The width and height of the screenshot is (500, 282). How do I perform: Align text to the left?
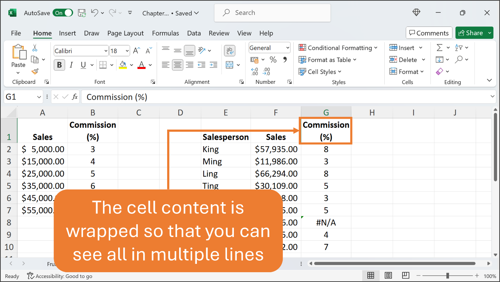point(166,65)
